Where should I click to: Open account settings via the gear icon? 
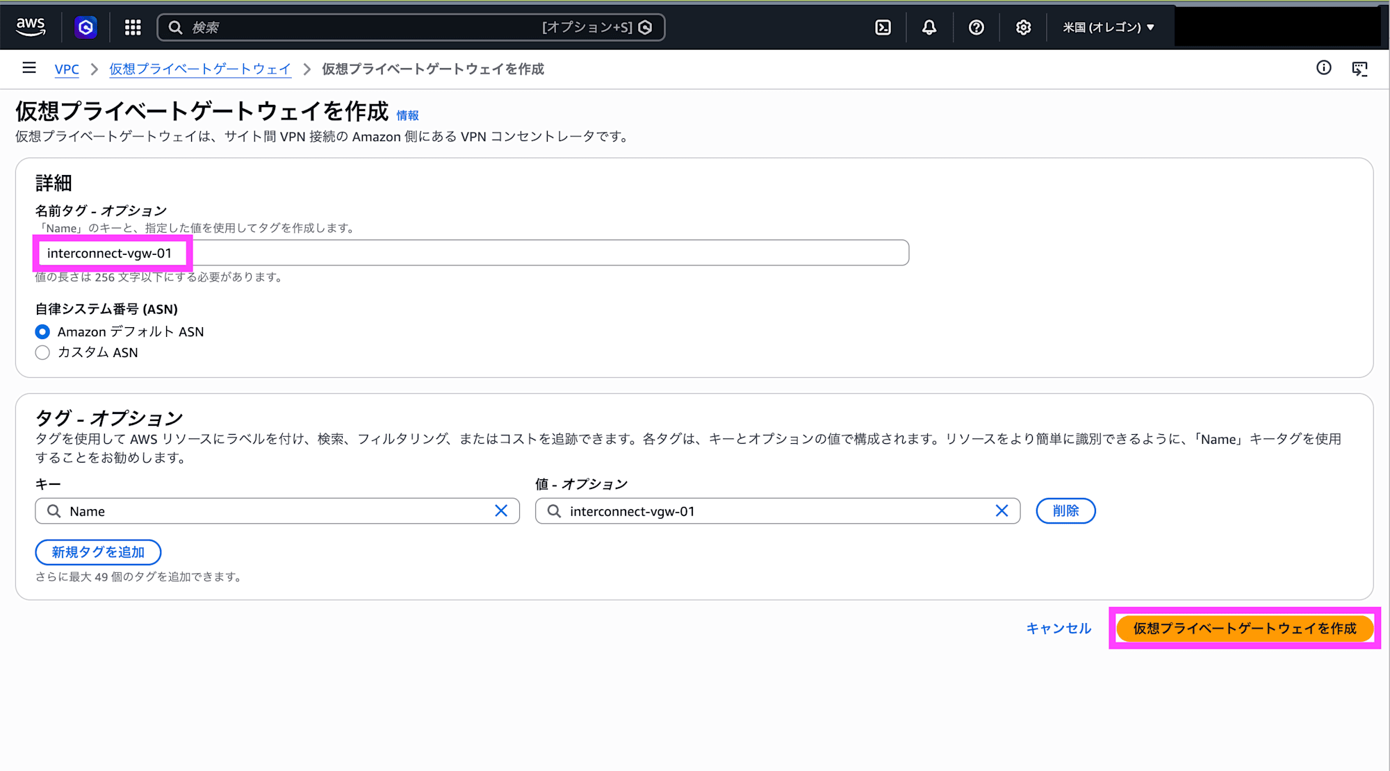(x=1022, y=27)
